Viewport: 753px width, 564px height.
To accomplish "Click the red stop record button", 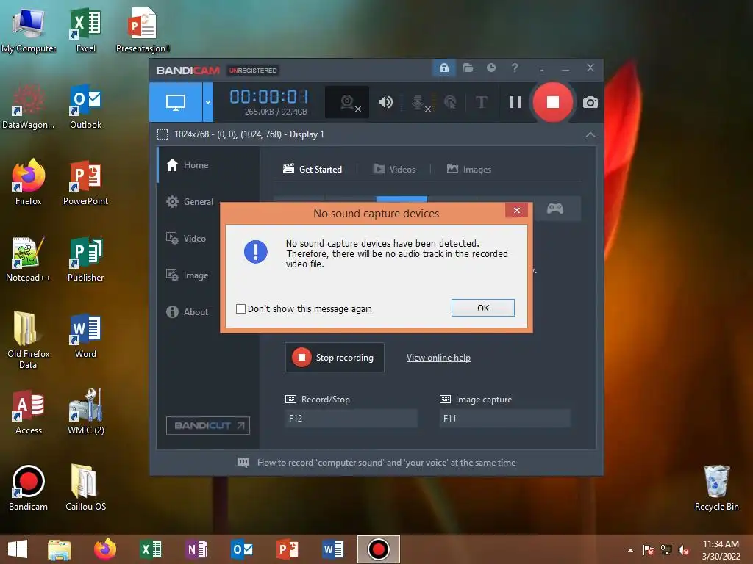I will [x=553, y=102].
